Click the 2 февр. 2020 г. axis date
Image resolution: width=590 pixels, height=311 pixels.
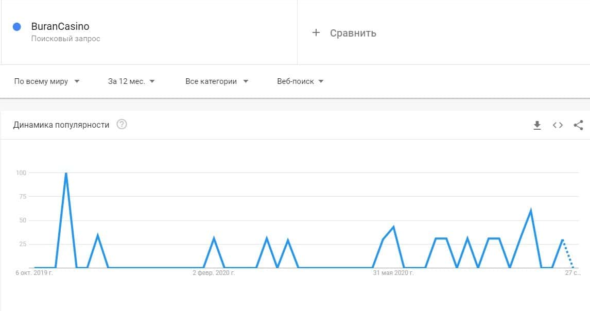pyautogui.click(x=214, y=273)
